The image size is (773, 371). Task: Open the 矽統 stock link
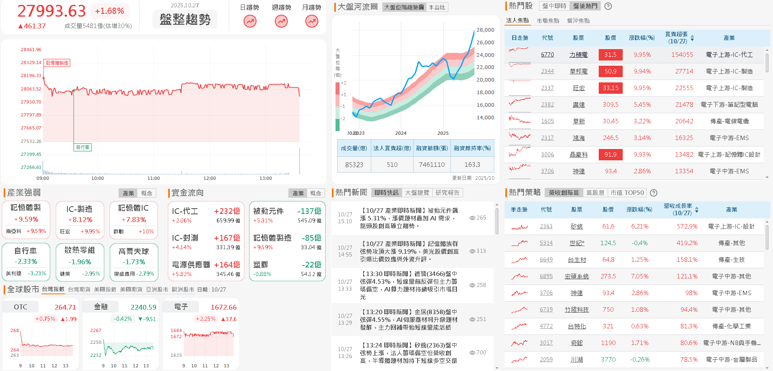pyautogui.click(x=577, y=226)
